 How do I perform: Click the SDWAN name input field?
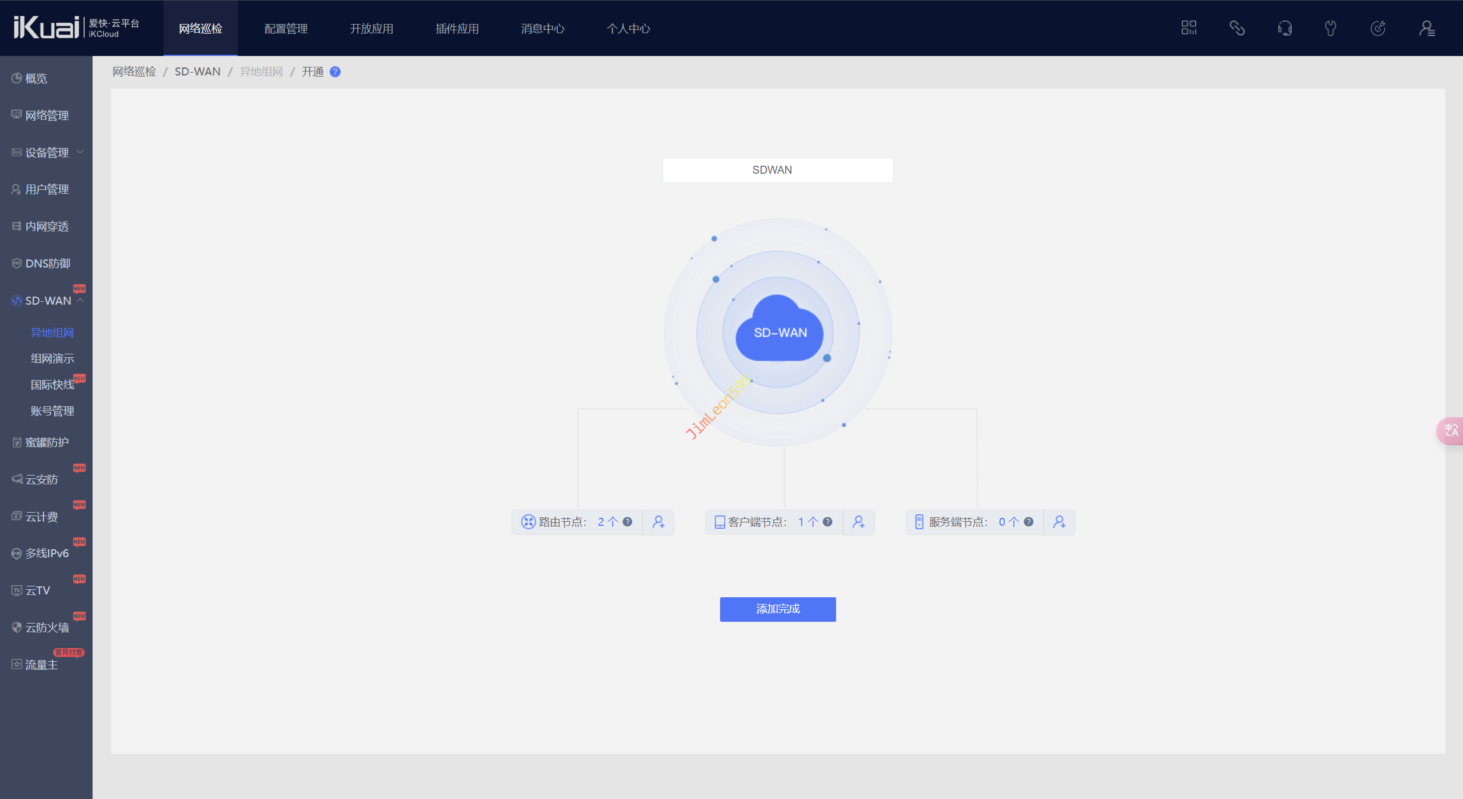point(777,170)
